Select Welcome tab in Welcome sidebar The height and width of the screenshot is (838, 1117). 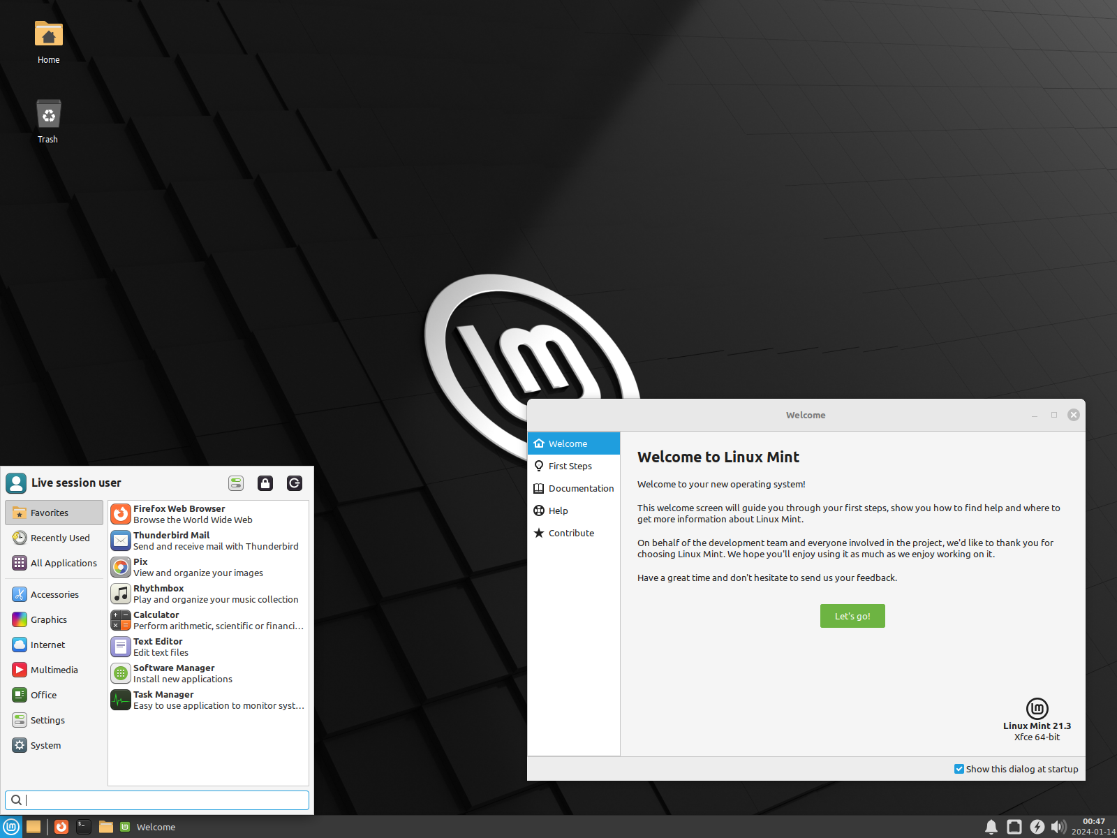[x=574, y=443]
